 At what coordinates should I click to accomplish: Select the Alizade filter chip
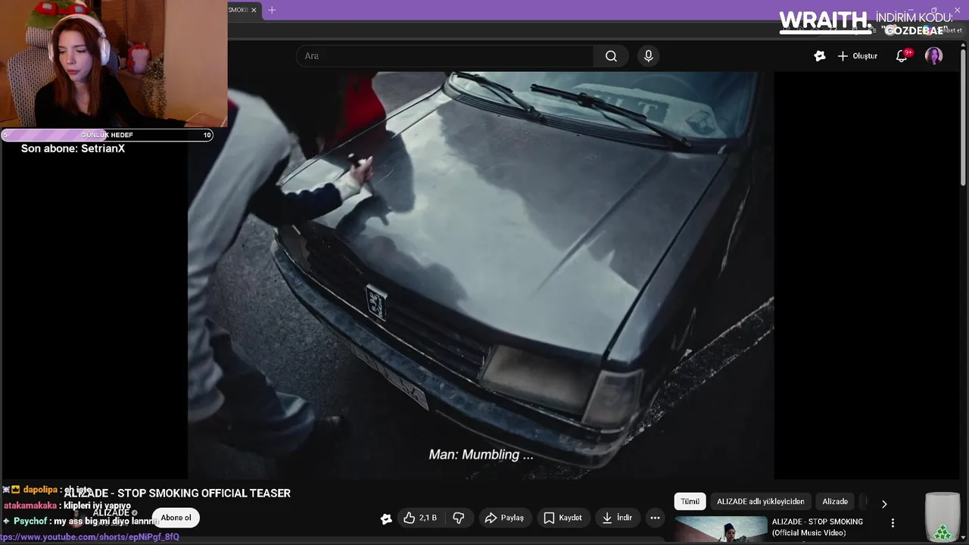click(835, 501)
